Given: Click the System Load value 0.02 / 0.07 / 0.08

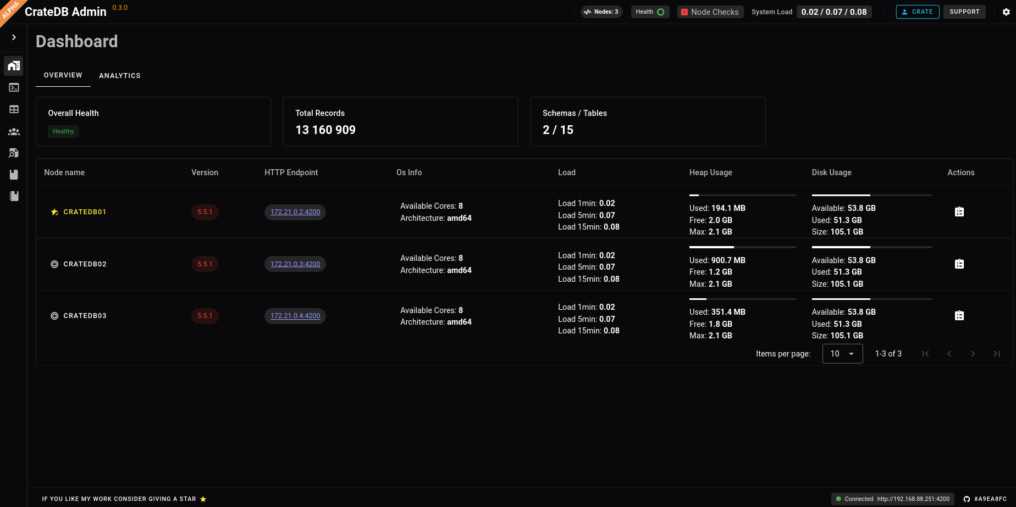Looking at the screenshot, I should pos(834,12).
